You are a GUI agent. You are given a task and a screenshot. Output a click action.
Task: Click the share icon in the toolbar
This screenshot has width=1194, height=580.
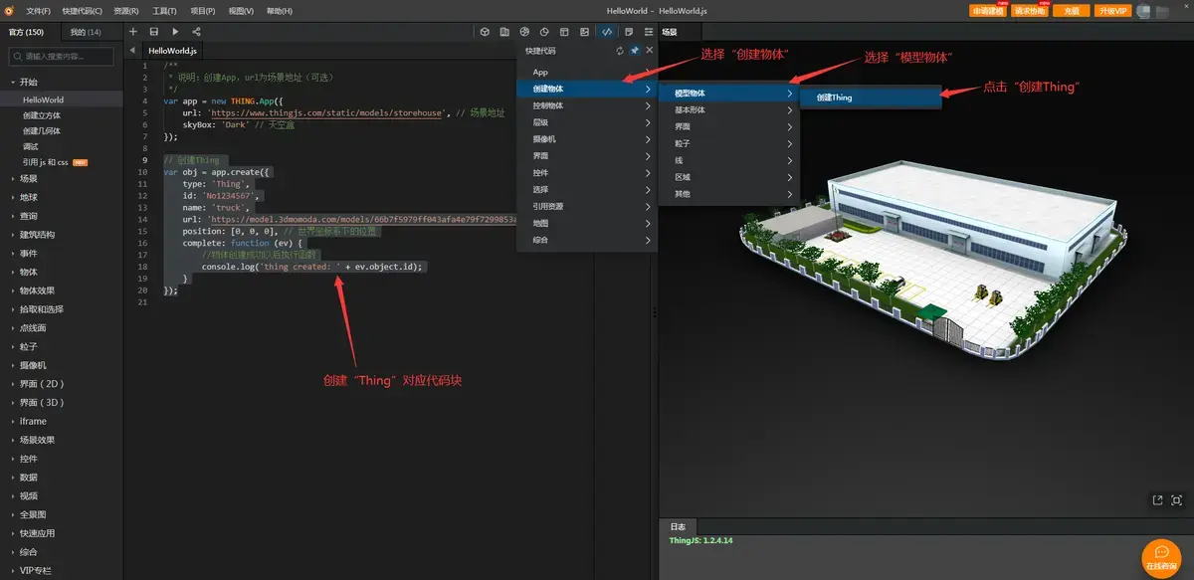point(196,32)
